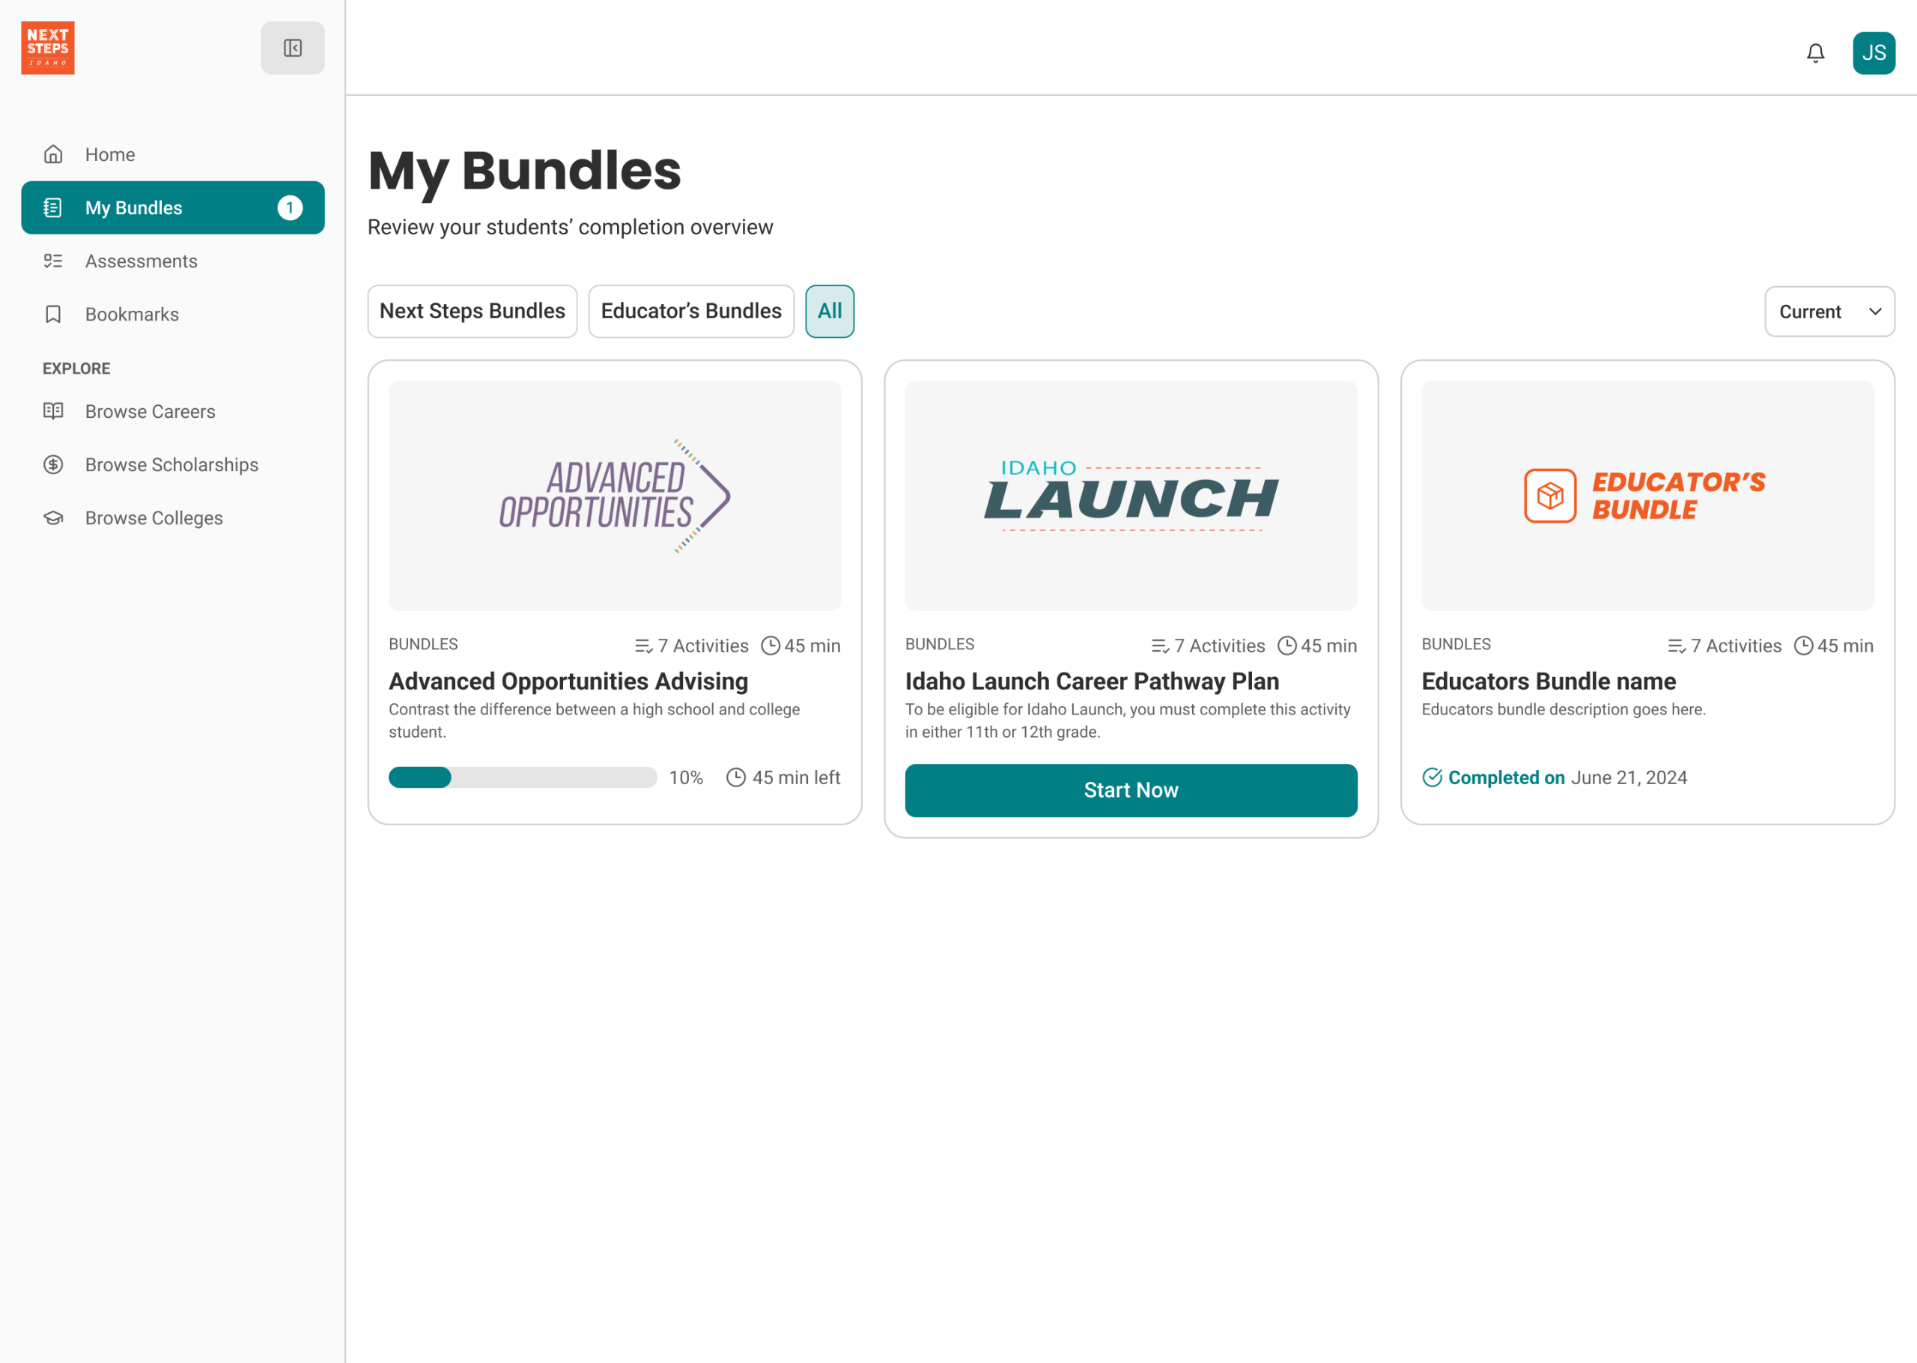Click the Bookmarks ribbon icon
This screenshot has width=1917, height=1363.
point(54,314)
